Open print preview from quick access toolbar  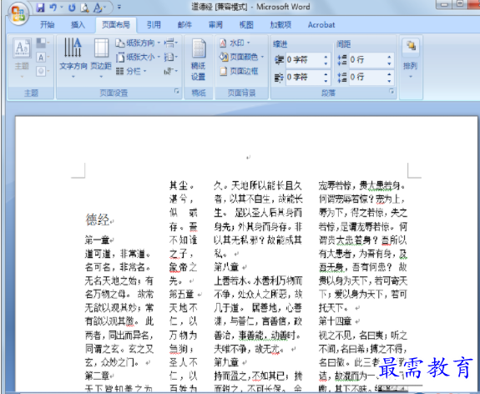pyautogui.click(x=84, y=8)
